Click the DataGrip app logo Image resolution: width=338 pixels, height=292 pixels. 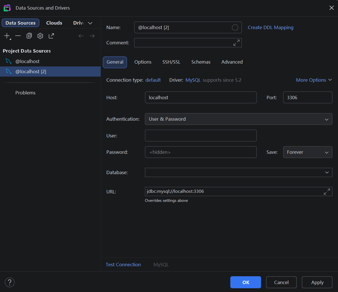pos(7,8)
